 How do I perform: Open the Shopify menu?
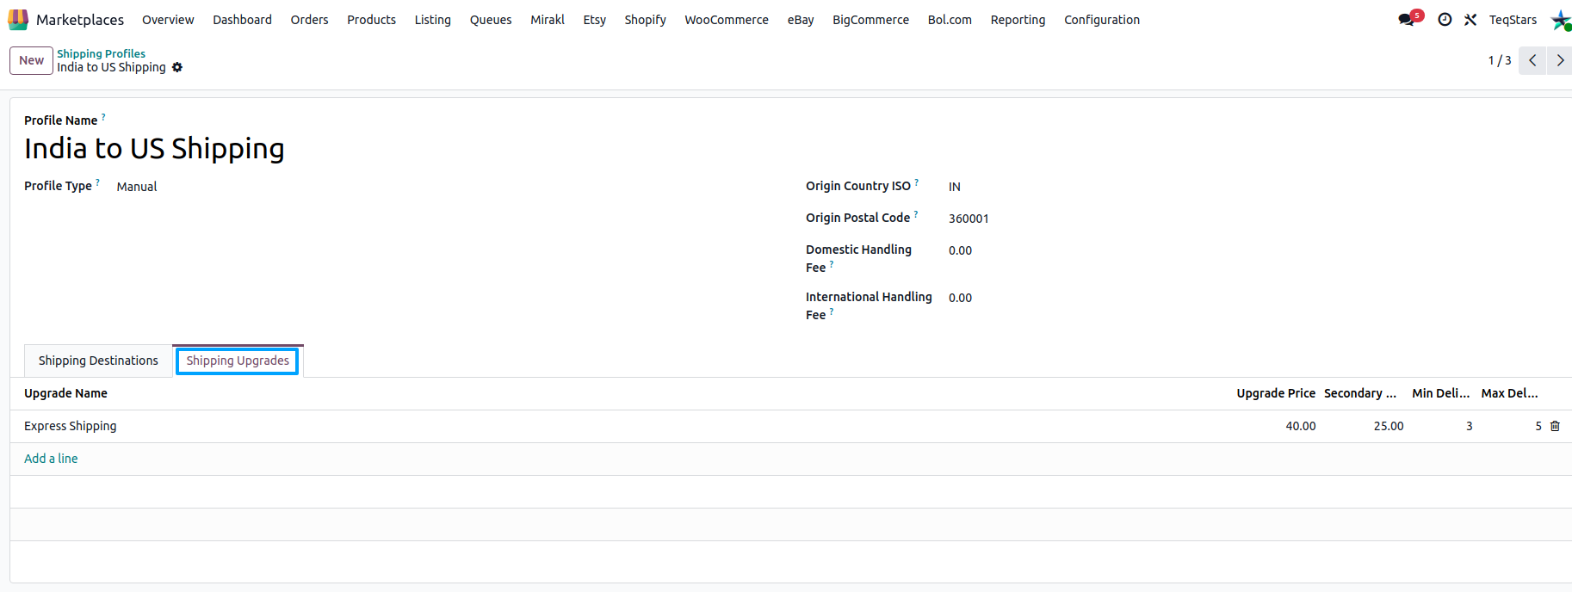tap(645, 19)
